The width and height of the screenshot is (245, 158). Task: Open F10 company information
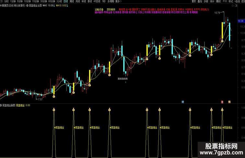coord(225,1)
